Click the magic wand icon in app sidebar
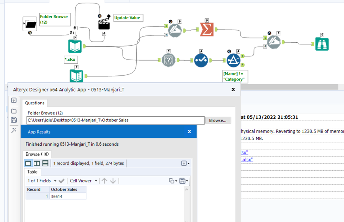 pyautogui.click(x=14, y=130)
